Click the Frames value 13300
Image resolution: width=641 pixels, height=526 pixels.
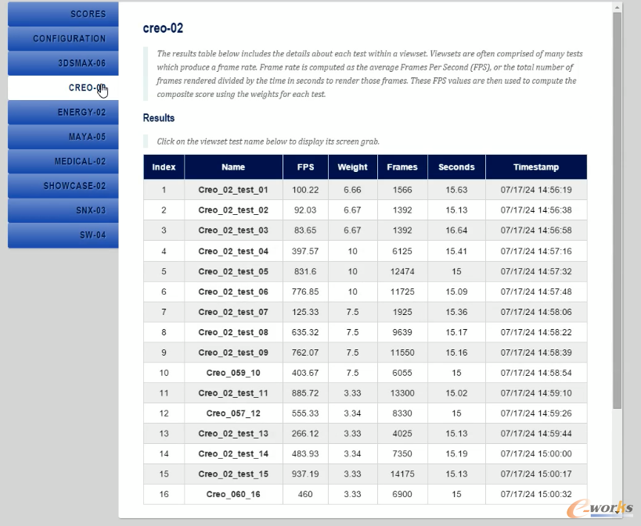click(402, 393)
